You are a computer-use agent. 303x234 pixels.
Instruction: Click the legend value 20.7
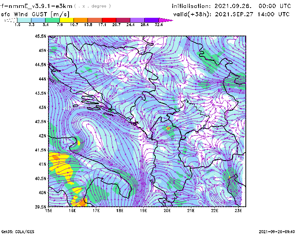116,25
